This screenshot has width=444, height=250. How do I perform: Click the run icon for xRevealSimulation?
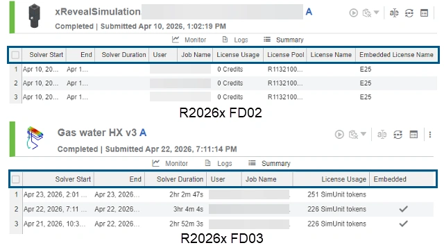353,12
